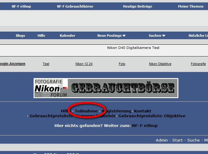Follow the Fotografie ad link
This screenshot has height=154, width=208.
pos(198,64)
